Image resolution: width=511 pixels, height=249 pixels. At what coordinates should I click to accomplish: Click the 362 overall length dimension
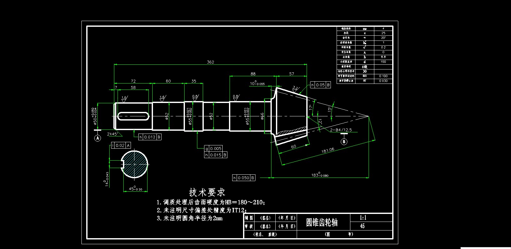(x=210, y=62)
